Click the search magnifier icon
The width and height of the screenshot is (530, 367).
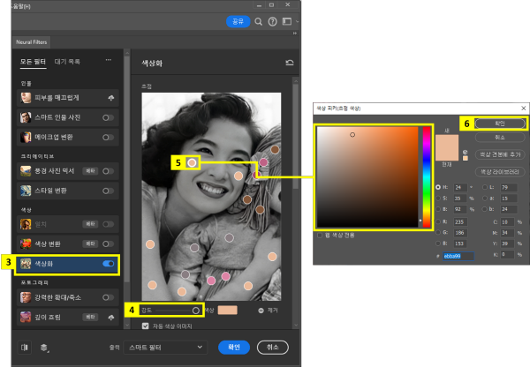(x=258, y=22)
